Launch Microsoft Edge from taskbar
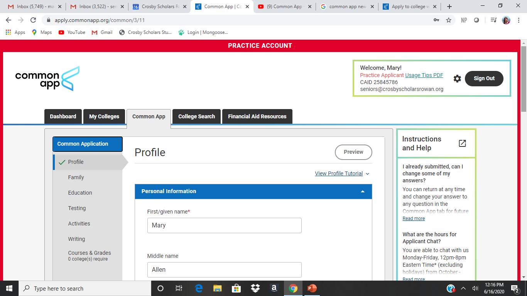 click(x=199, y=288)
